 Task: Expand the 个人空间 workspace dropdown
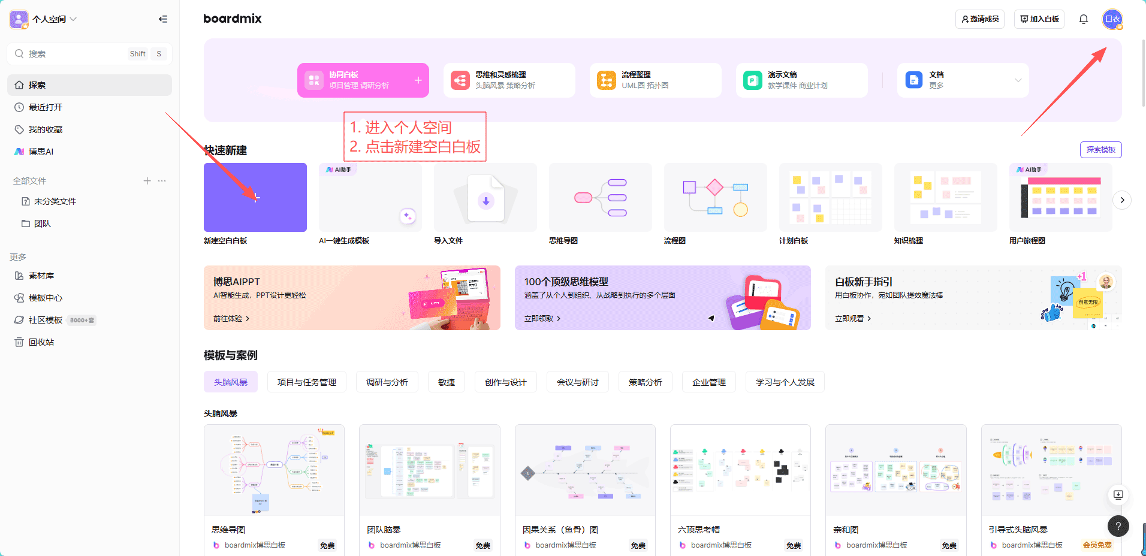pos(73,19)
